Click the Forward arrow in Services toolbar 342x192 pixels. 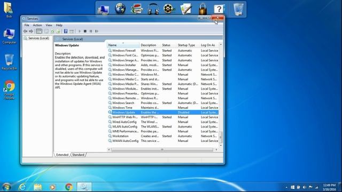31,31
